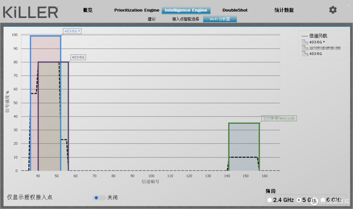Open the settings gear icon
Screen dimensions: 353x209
click(333, 10)
